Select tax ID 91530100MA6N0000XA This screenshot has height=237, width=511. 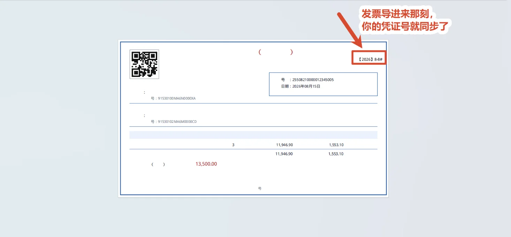pos(177,98)
